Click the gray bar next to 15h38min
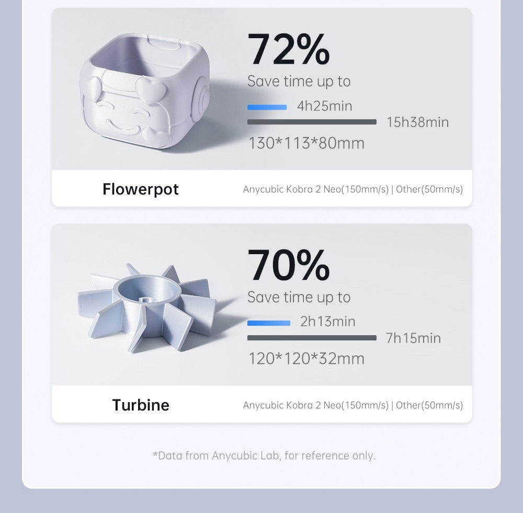This screenshot has width=523, height=513. (x=312, y=122)
